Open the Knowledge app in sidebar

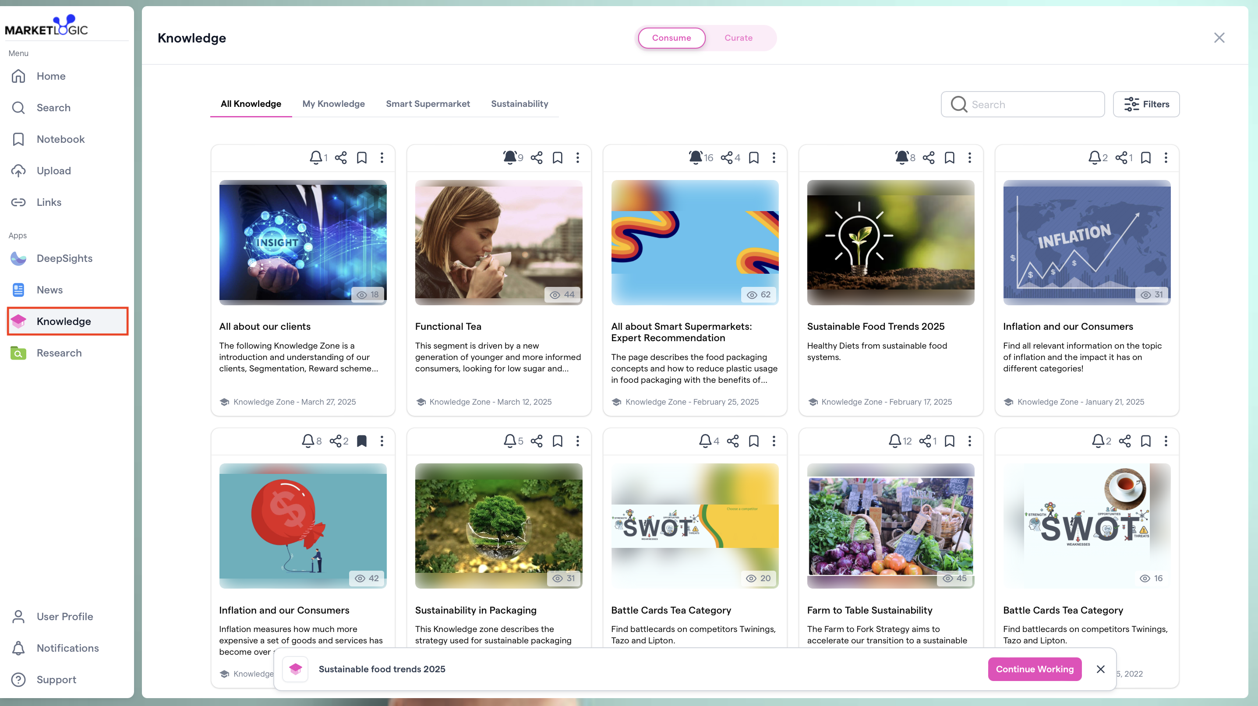(67, 321)
